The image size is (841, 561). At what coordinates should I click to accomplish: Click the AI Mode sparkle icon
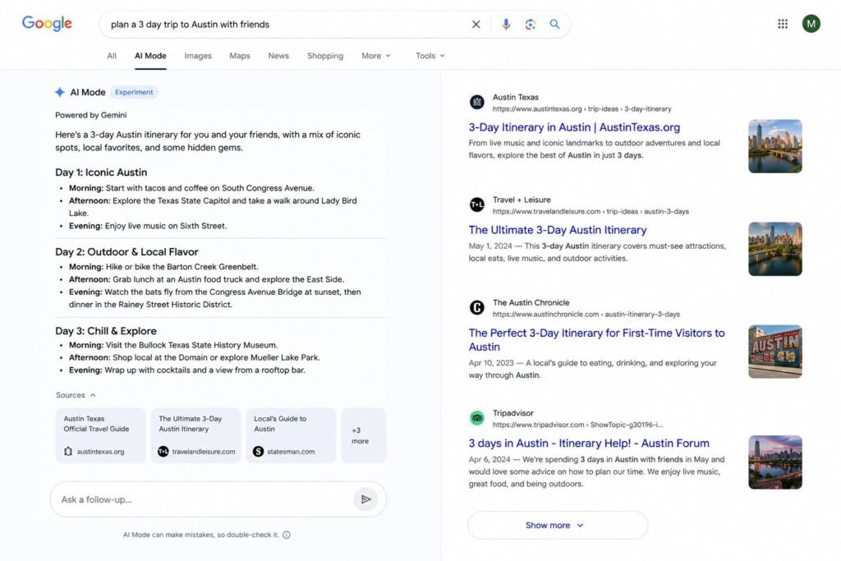(x=59, y=92)
